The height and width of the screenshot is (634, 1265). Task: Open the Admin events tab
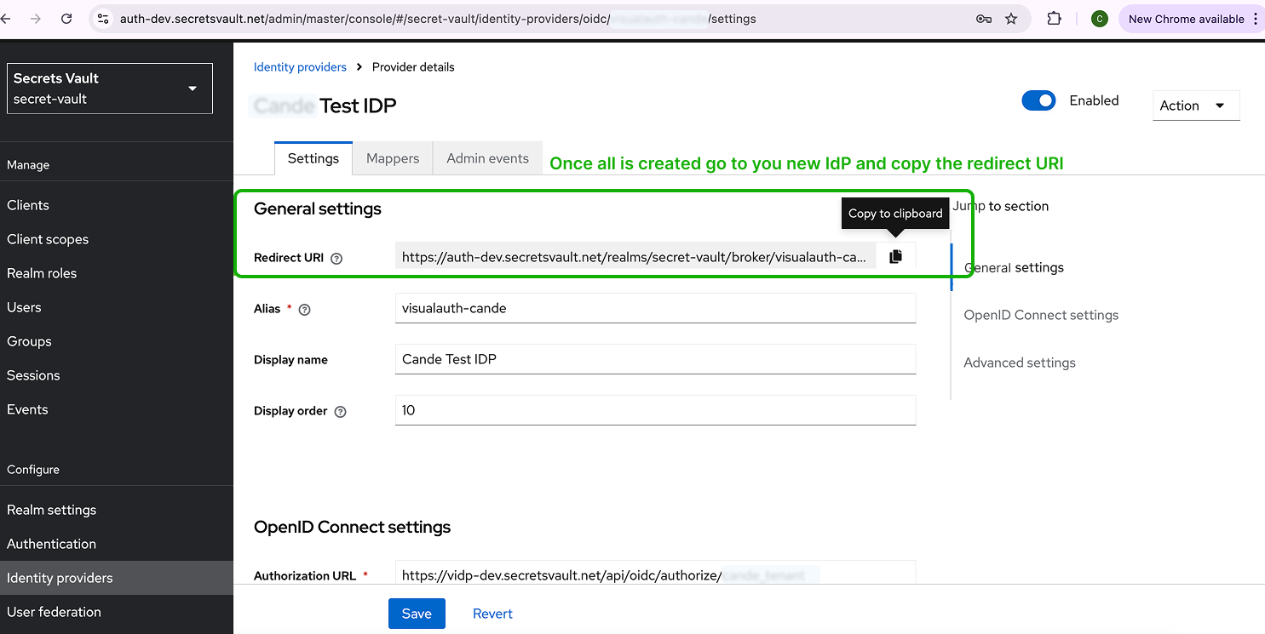click(487, 158)
